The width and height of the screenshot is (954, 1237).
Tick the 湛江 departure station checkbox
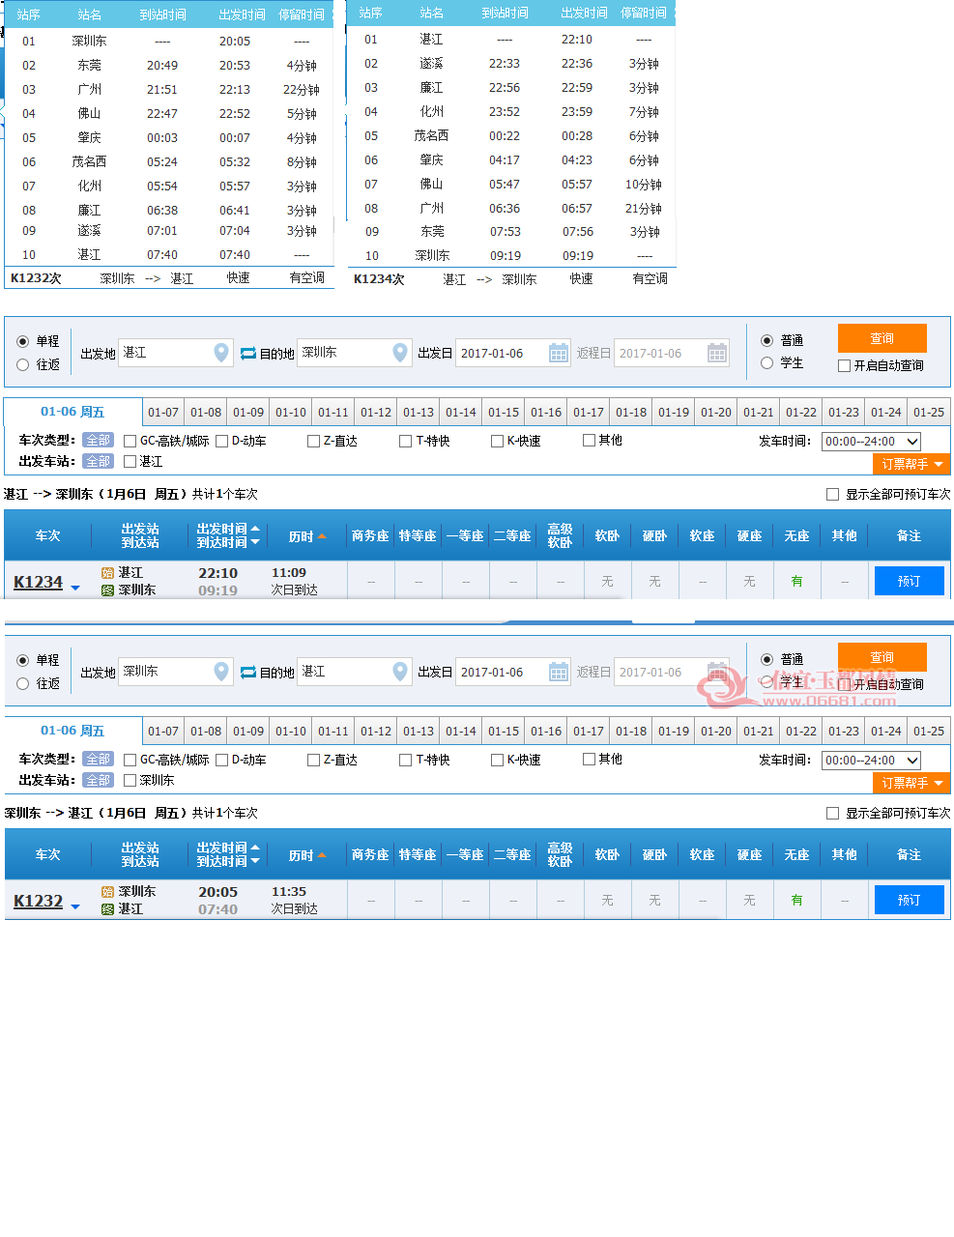tap(130, 462)
